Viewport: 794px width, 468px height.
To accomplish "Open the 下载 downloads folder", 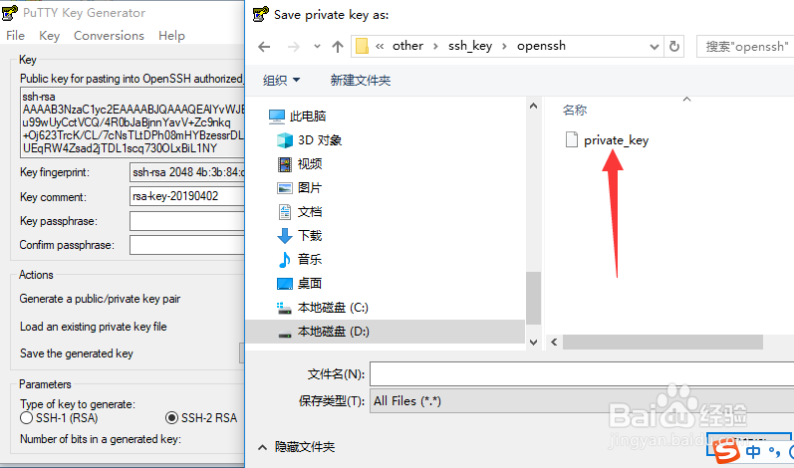I will coord(299,236).
